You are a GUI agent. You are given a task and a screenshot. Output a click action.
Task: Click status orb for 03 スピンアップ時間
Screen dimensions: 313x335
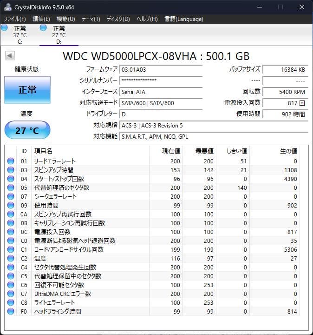(x=11, y=170)
